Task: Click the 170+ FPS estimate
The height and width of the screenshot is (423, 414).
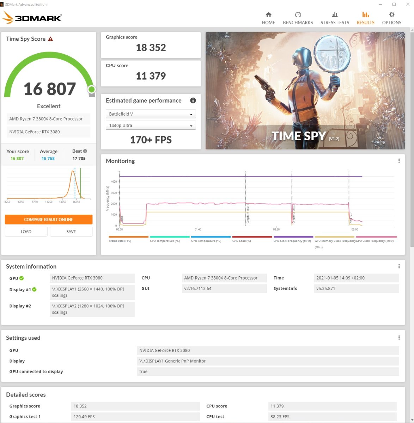Action: [151, 140]
